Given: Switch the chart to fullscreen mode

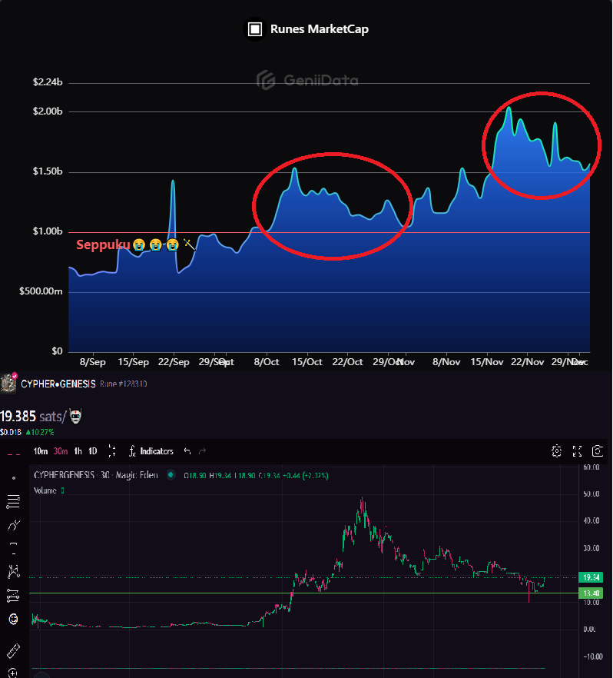Looking at the screenshot, I should pyautogui.click(x=577, y=451).
